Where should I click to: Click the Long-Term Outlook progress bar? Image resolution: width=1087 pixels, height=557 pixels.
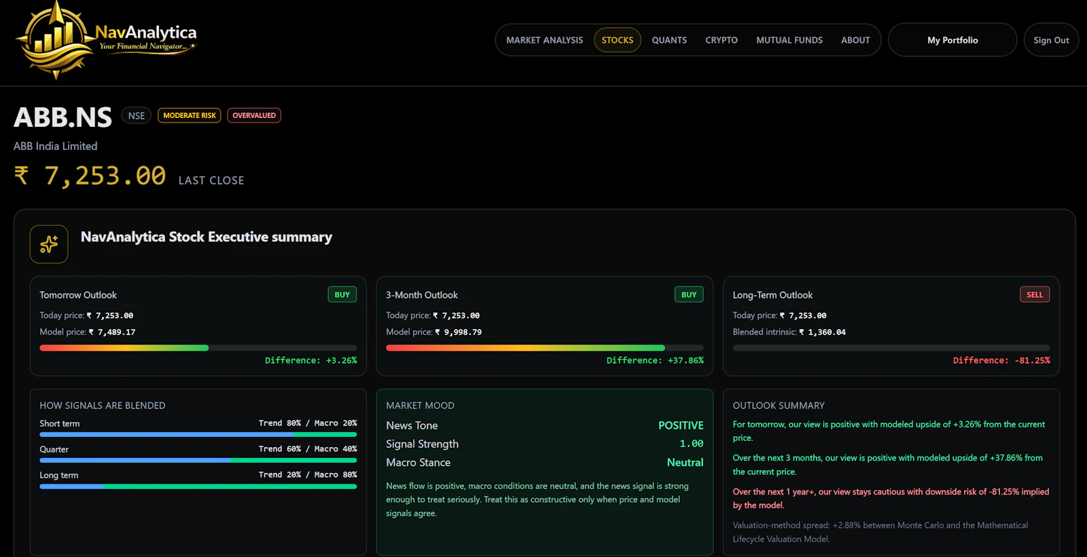tap(891, 348)
